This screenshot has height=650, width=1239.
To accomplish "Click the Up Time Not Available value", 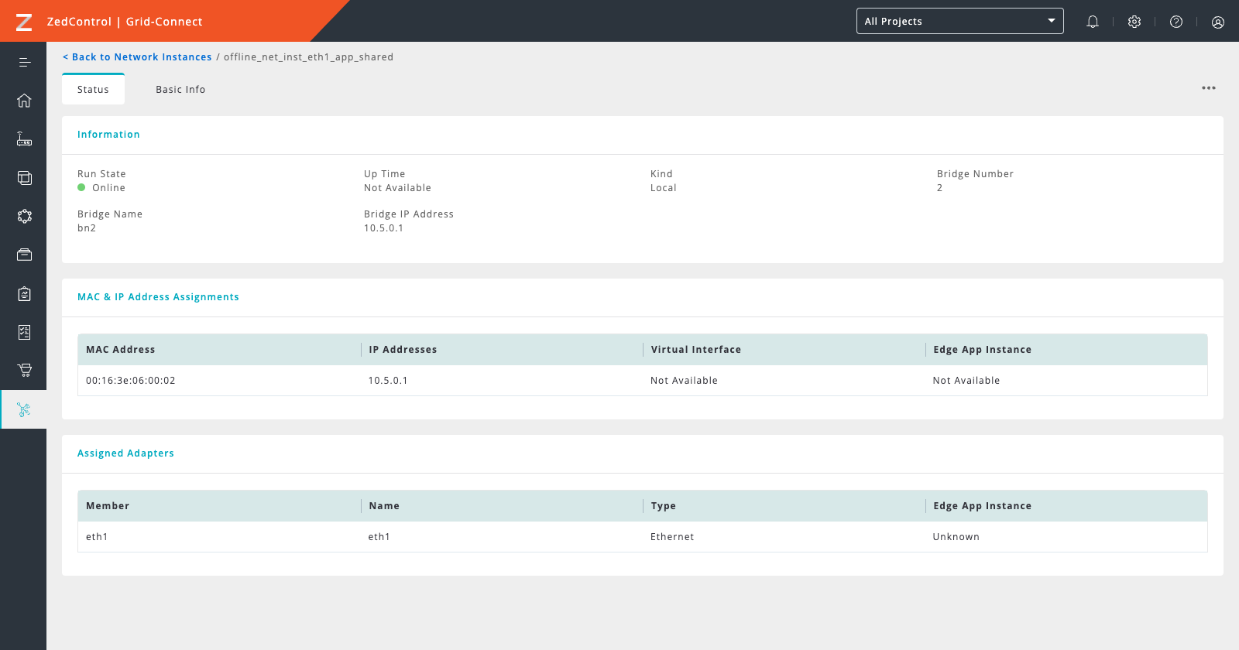I will pos(398,188).
